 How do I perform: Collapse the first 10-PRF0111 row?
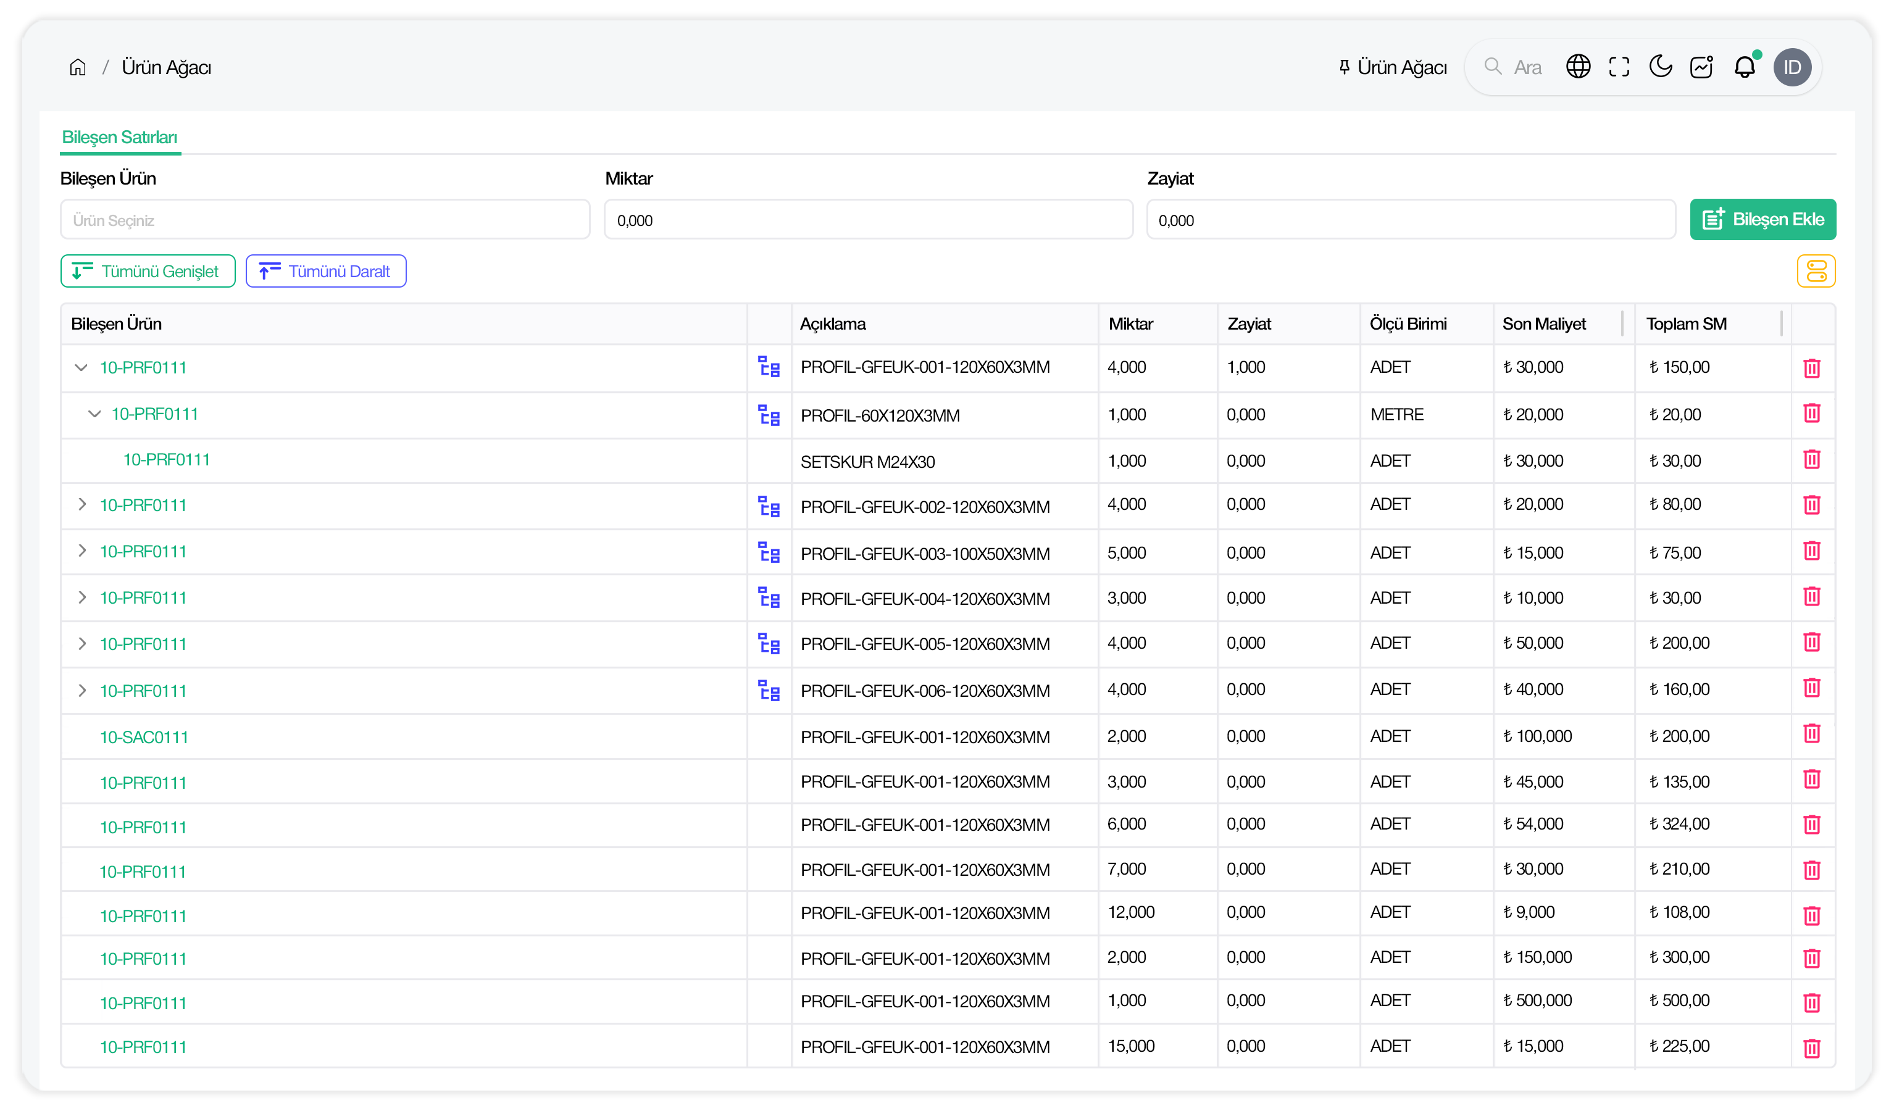81,368
